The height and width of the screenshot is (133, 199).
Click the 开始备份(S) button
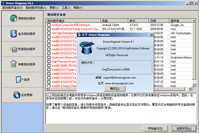[x=155, y=129]
